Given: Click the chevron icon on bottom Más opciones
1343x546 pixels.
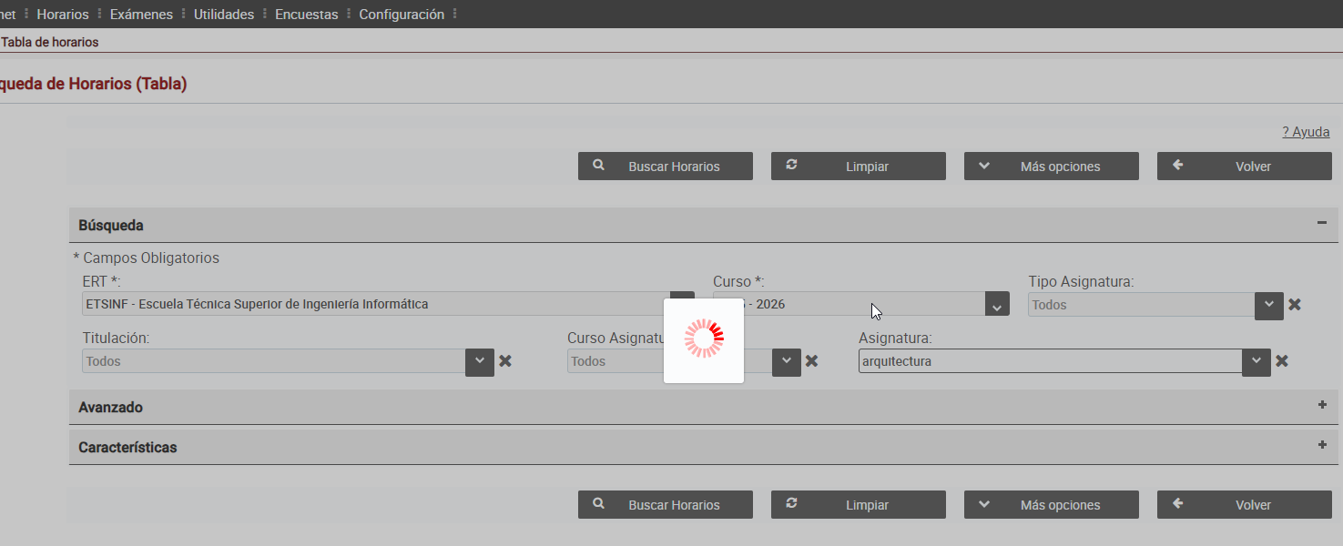Looking at the screenshot, I should coord(984,504).
